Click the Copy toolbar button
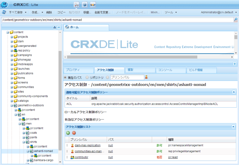The width and height of the screenshot is (239, 165). click(x=62, y=12)
